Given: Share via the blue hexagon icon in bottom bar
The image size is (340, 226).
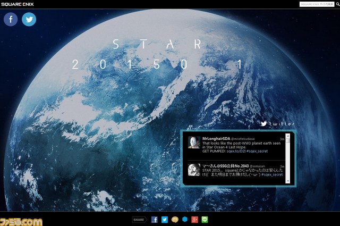Looking at the screenshot, I should [185, 220].
